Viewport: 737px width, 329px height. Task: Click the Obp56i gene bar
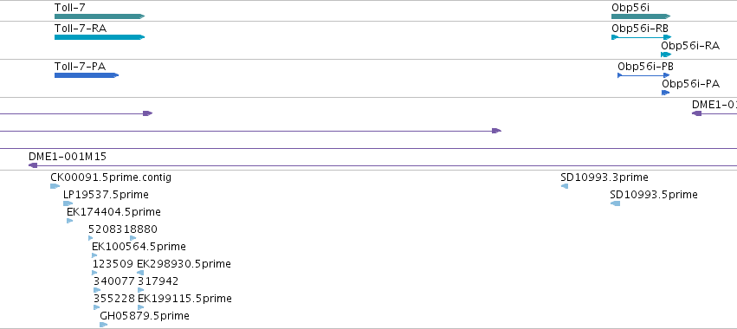tap(641, 16)
